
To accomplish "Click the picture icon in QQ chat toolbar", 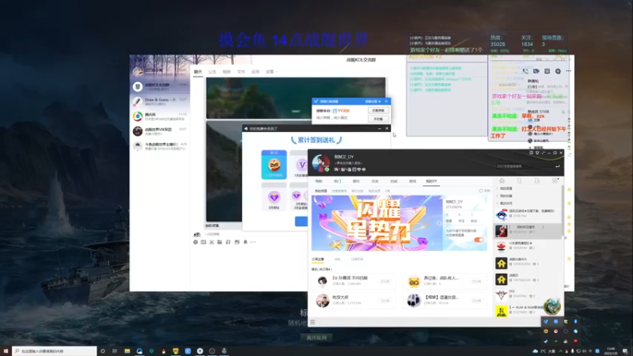I will [x=237, y=242].
